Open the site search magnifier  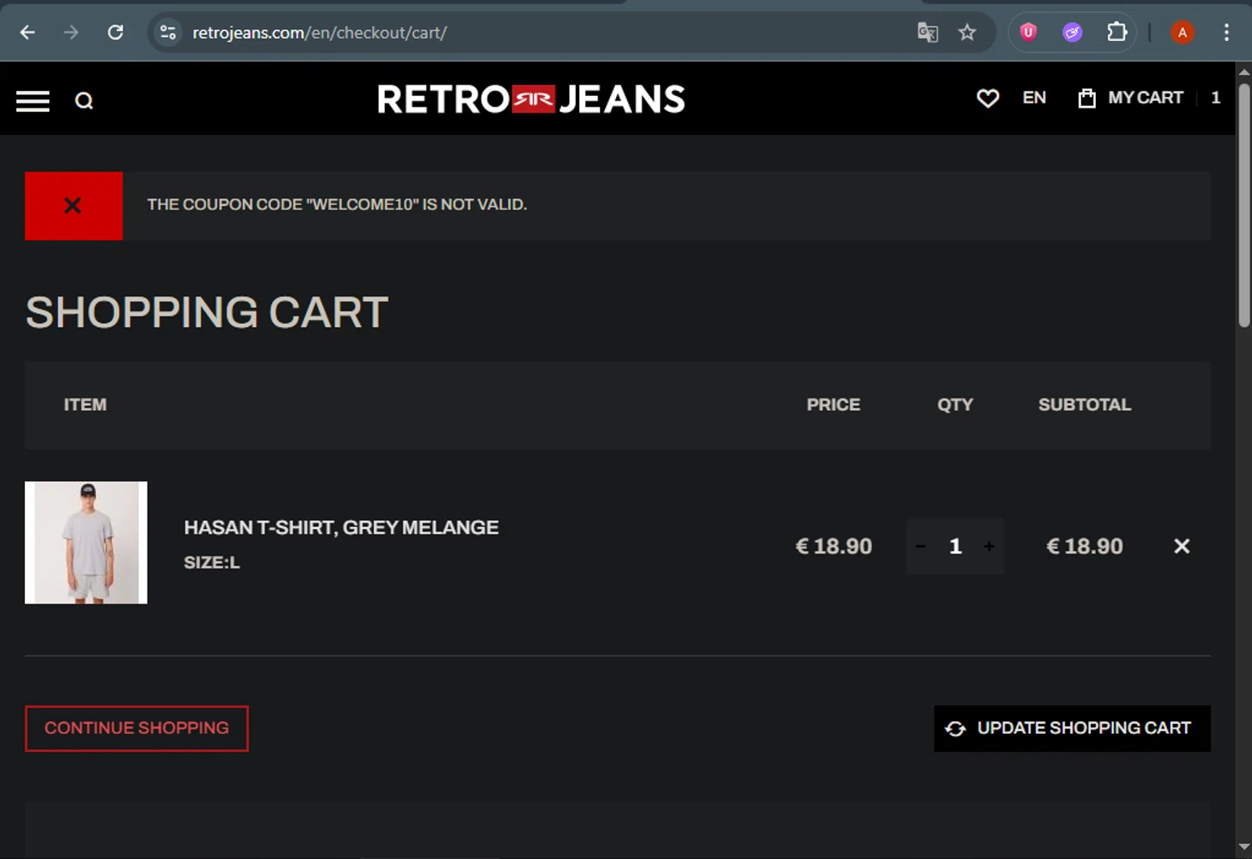(x=84, y=101)
